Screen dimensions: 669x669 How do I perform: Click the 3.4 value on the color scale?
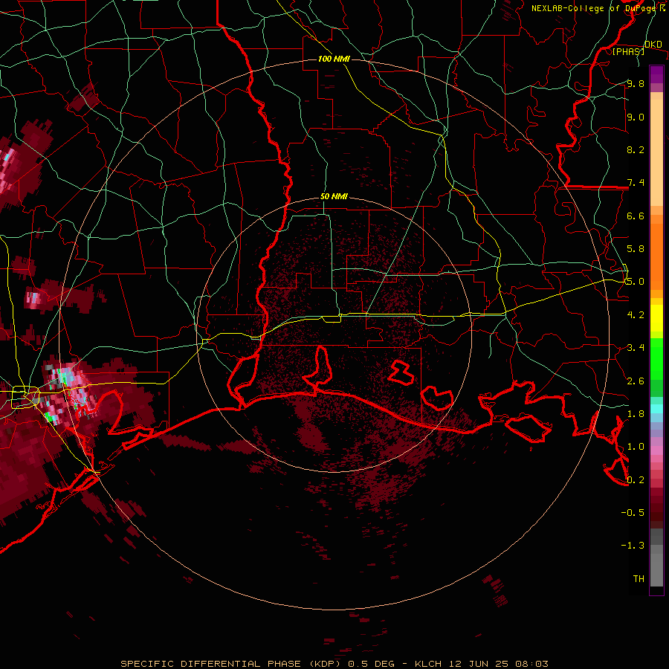(636, 348)
